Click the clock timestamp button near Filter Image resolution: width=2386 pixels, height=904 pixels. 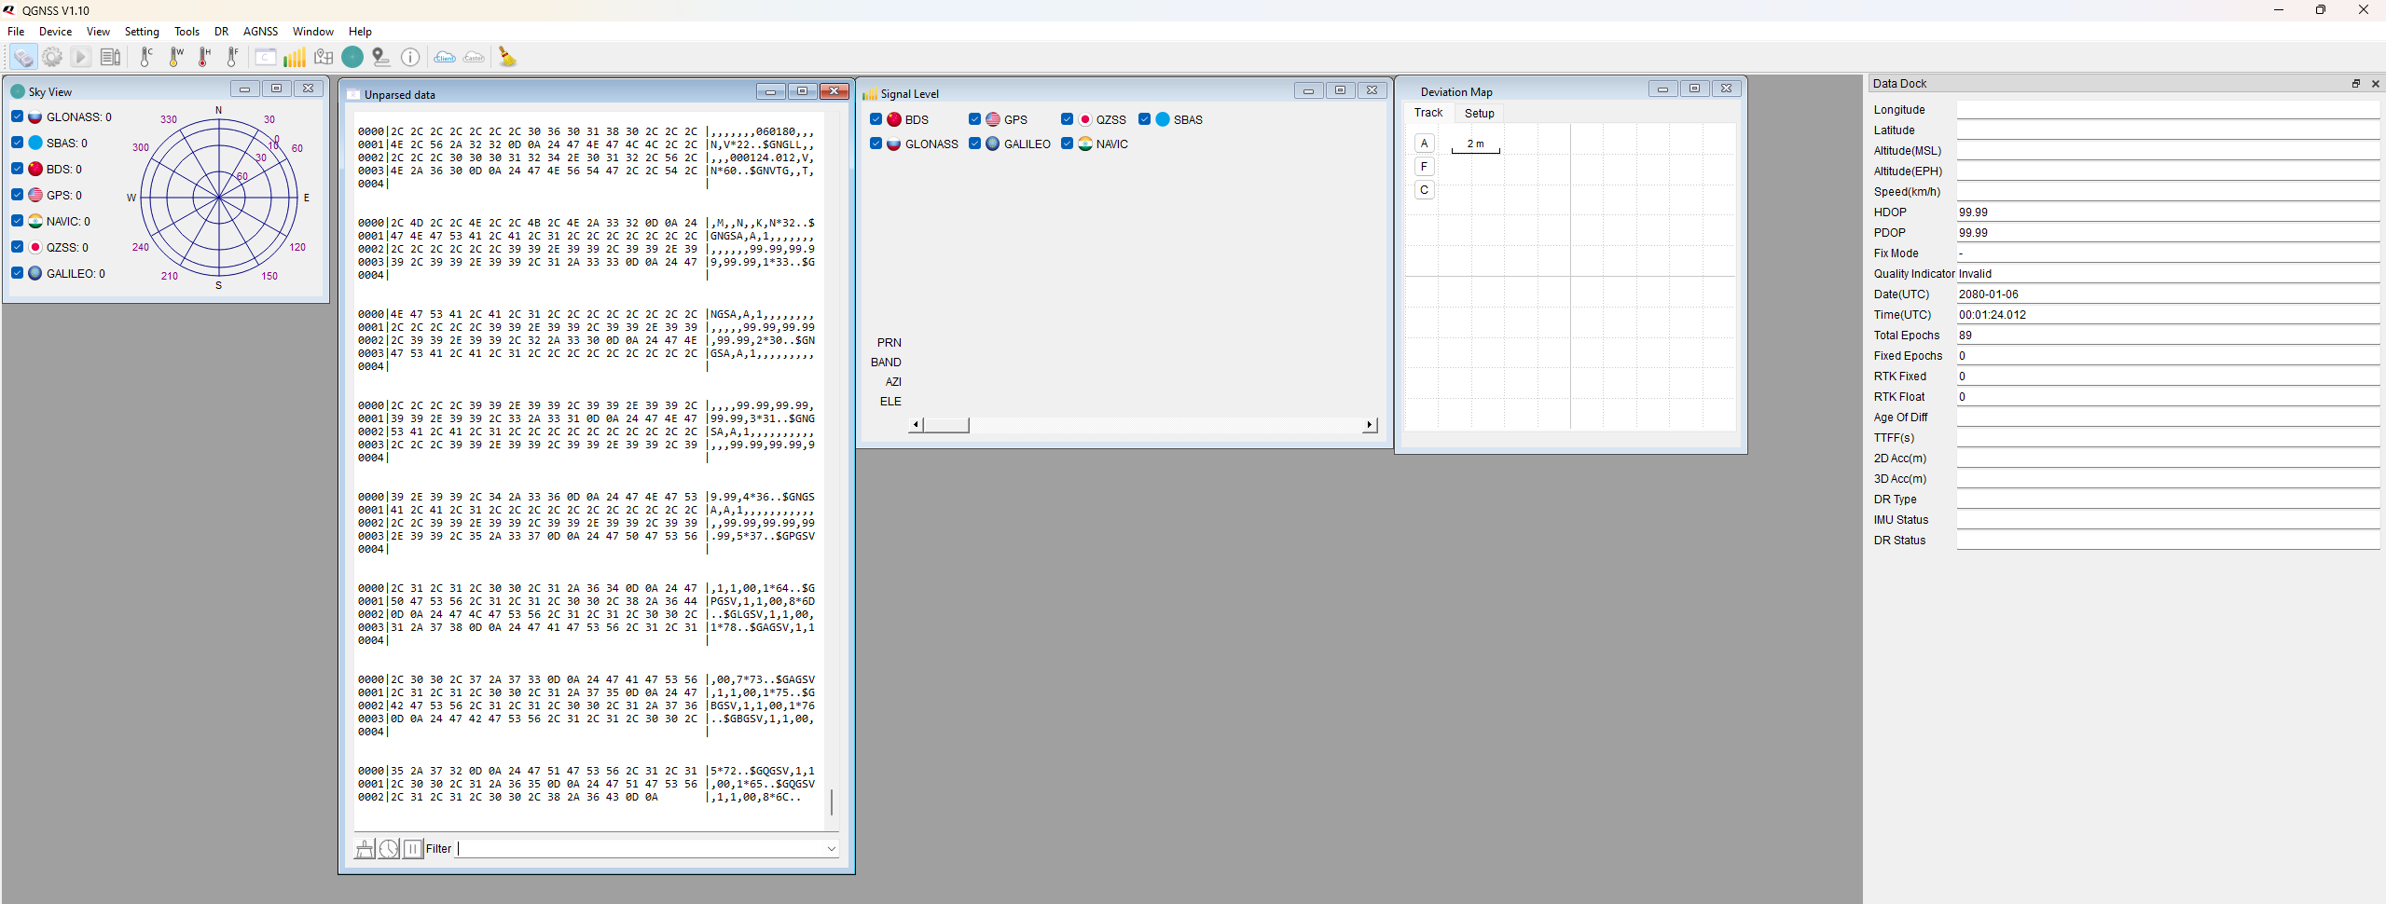(x=389, y=849)
